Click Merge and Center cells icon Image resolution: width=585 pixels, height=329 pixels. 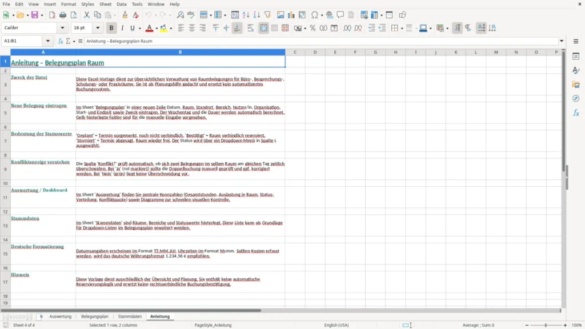[264, 28]
